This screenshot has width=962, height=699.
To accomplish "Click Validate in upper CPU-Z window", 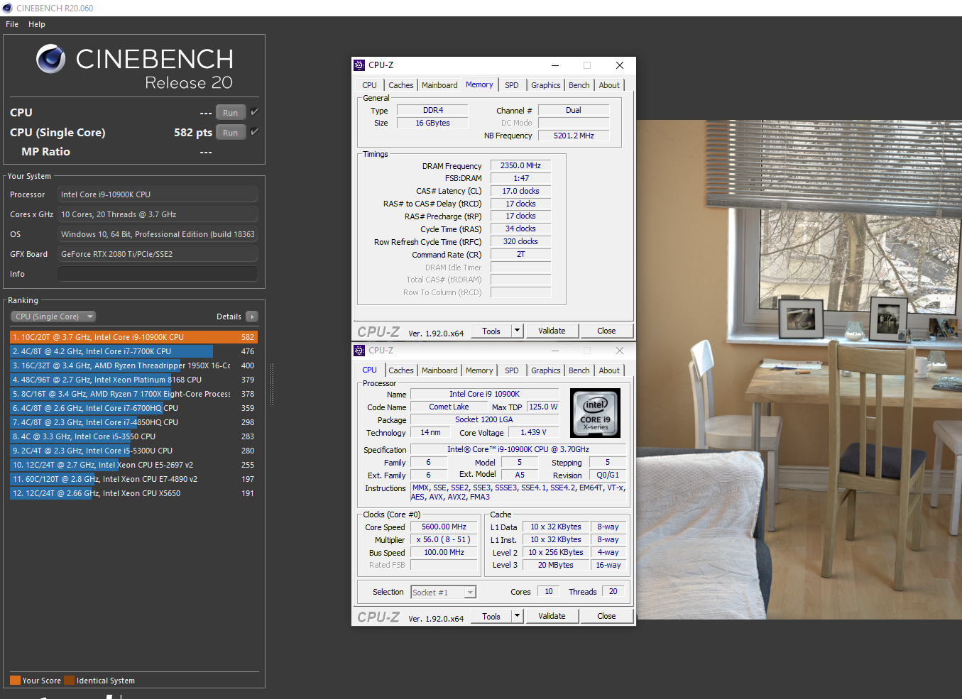I will click(552, 331).
